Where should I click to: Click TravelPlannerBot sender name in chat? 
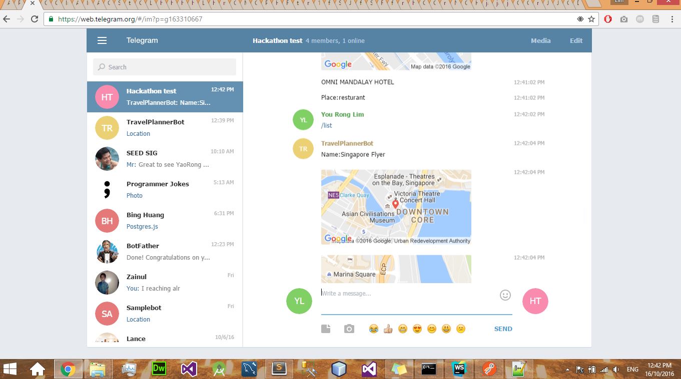(347, 143)
